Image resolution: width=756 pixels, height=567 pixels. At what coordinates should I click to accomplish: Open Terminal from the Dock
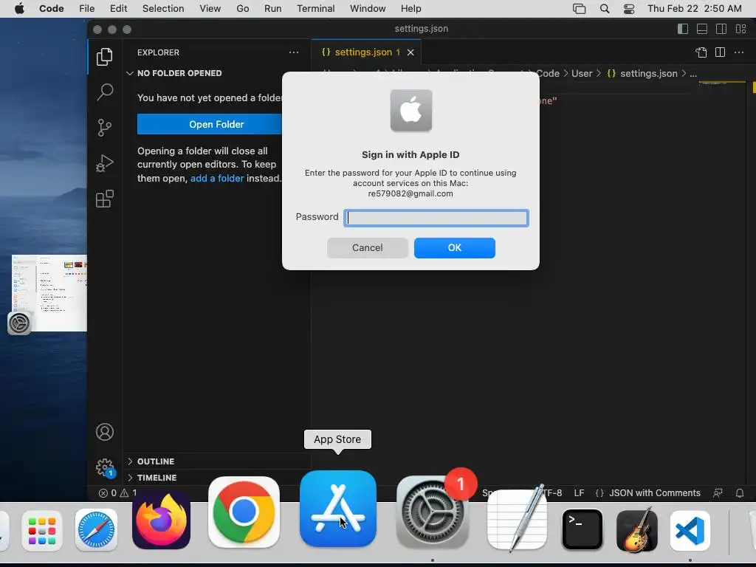pyautogui.click(x=583, y=529)
